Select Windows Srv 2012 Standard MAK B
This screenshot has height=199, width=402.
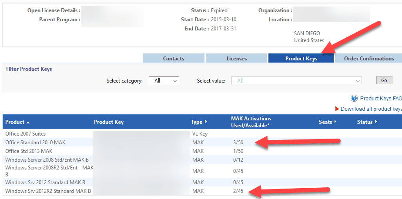point(45,182)
